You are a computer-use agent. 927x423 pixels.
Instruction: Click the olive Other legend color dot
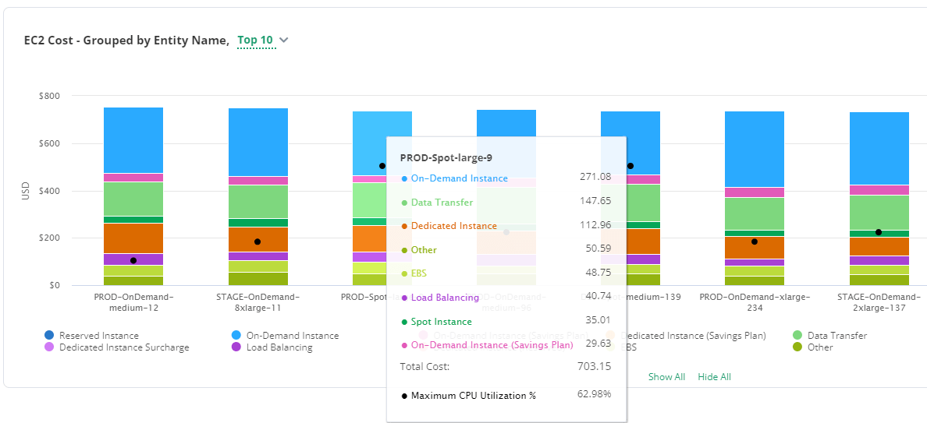[797, 347]
